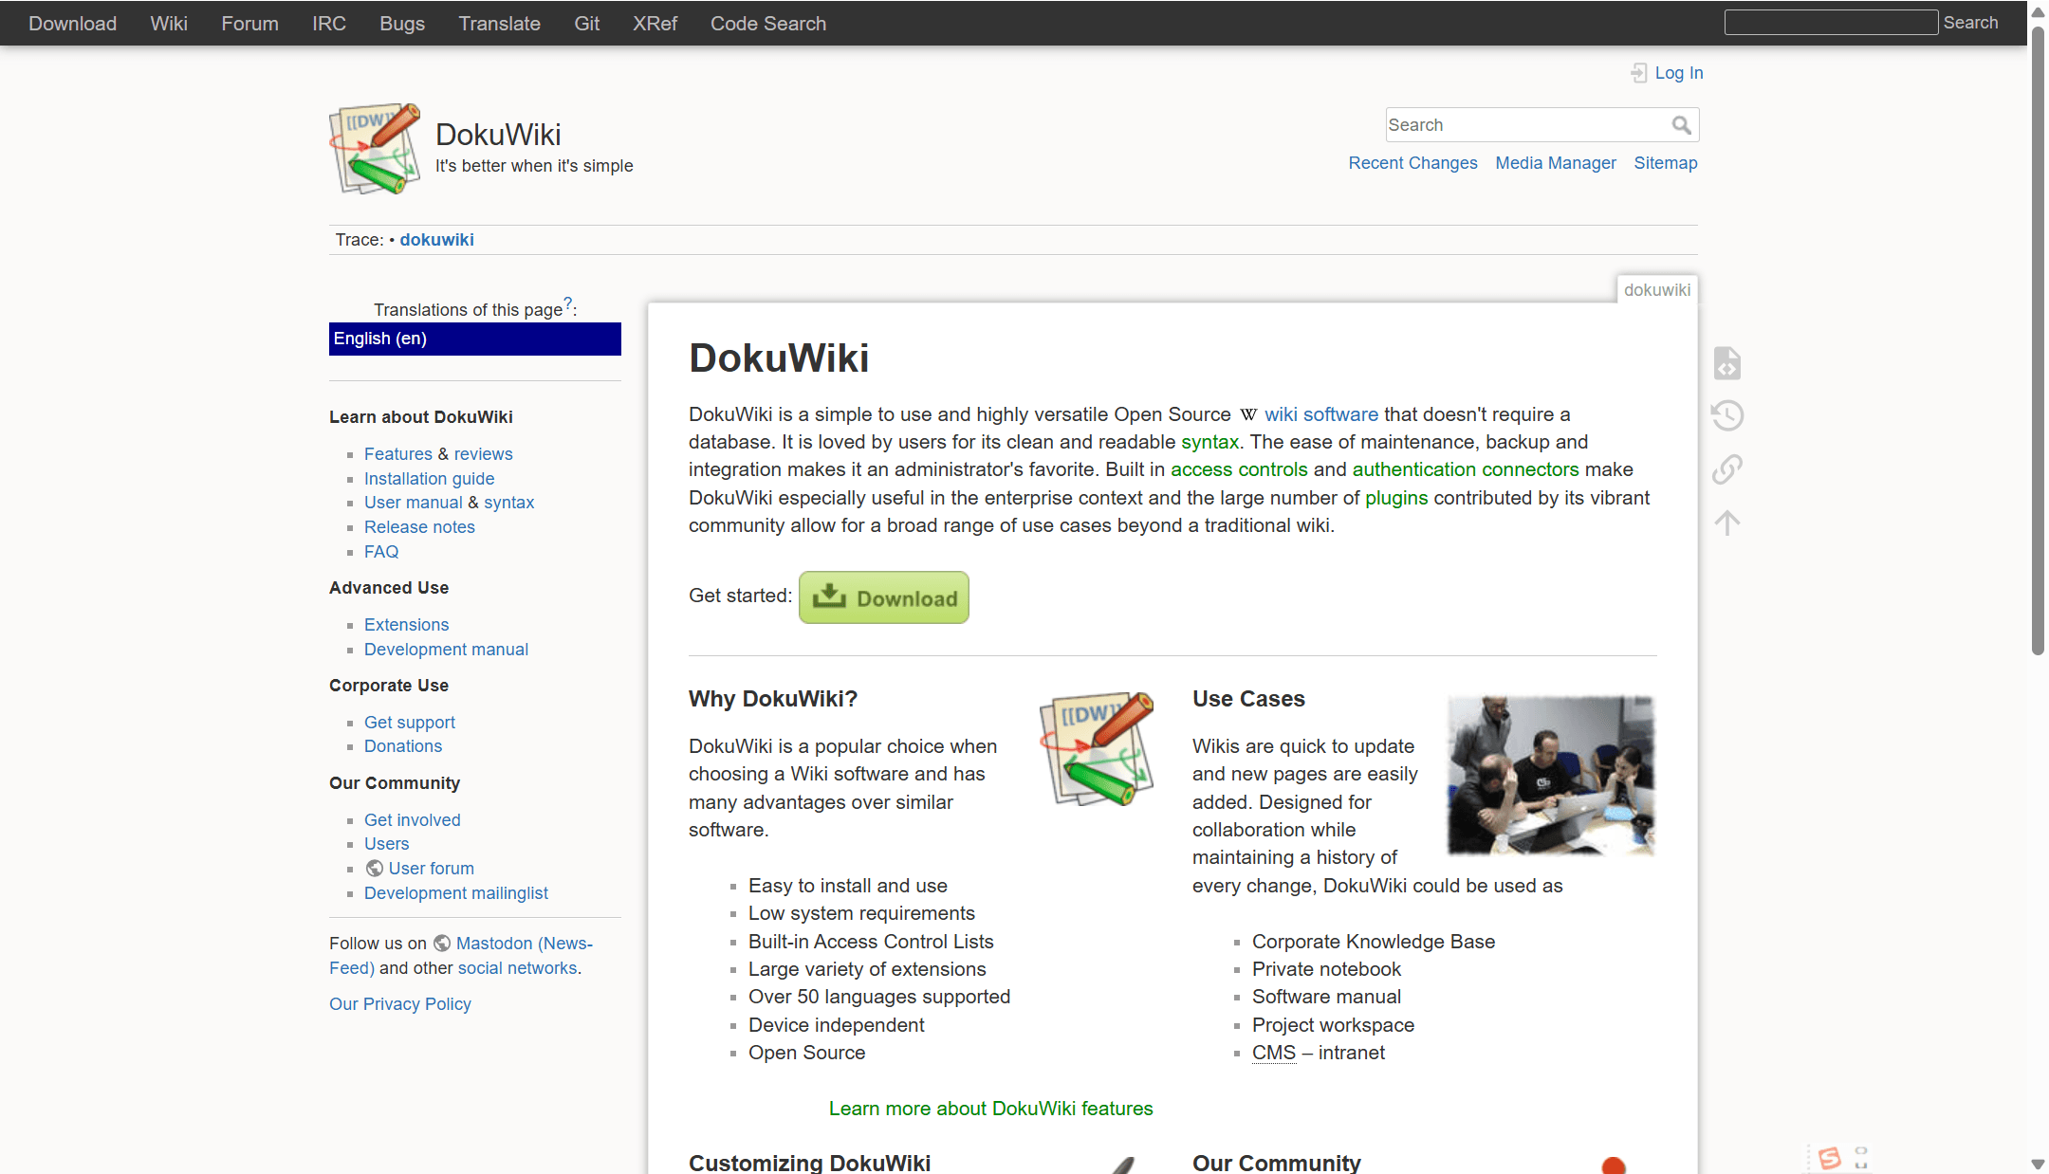Click the Backlinks chain icon
Viewport: 2049px width, 1174px height.
coord(1727,468)
